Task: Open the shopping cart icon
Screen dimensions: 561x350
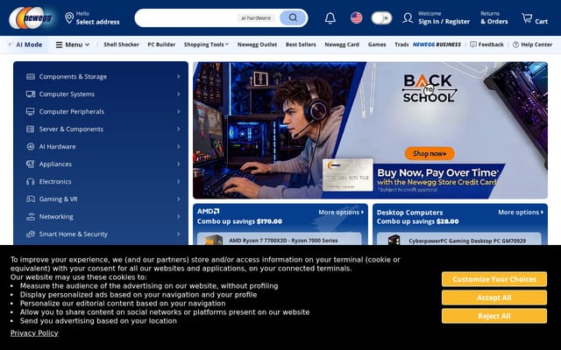Action: point(527,17)
